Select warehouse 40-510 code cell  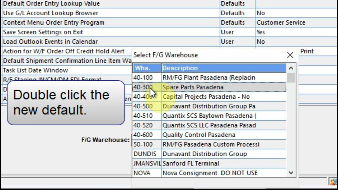pos(147,116)
